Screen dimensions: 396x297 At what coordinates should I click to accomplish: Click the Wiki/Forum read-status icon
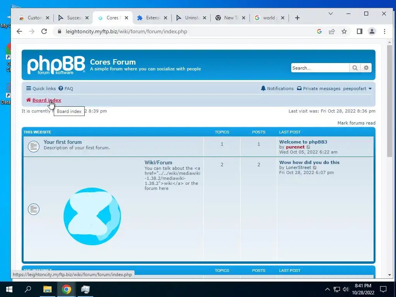pos(34,209)
